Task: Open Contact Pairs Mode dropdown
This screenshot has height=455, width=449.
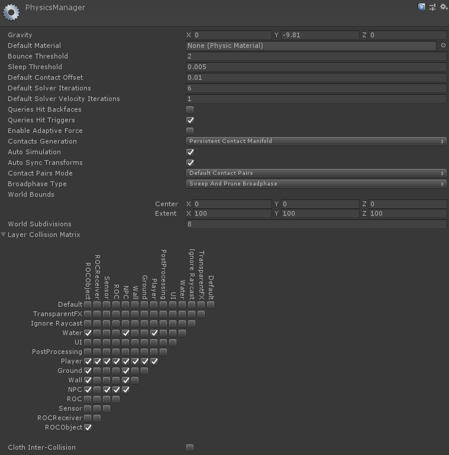Action: pyautogui.click(x=316, y=173)
